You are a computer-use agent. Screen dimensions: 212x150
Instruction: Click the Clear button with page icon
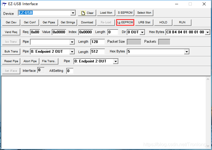coord(87,13)
